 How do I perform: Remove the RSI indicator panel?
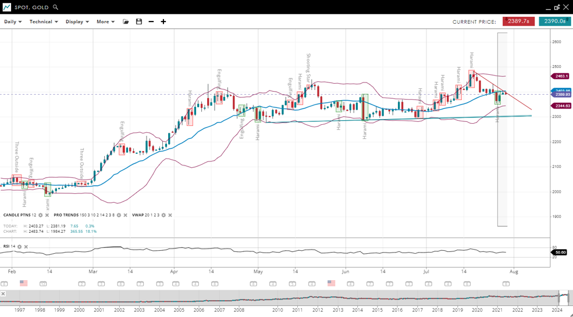tap(26, 247)
